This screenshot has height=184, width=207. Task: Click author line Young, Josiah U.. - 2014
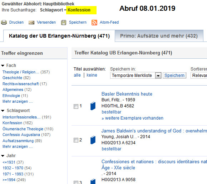126,137
